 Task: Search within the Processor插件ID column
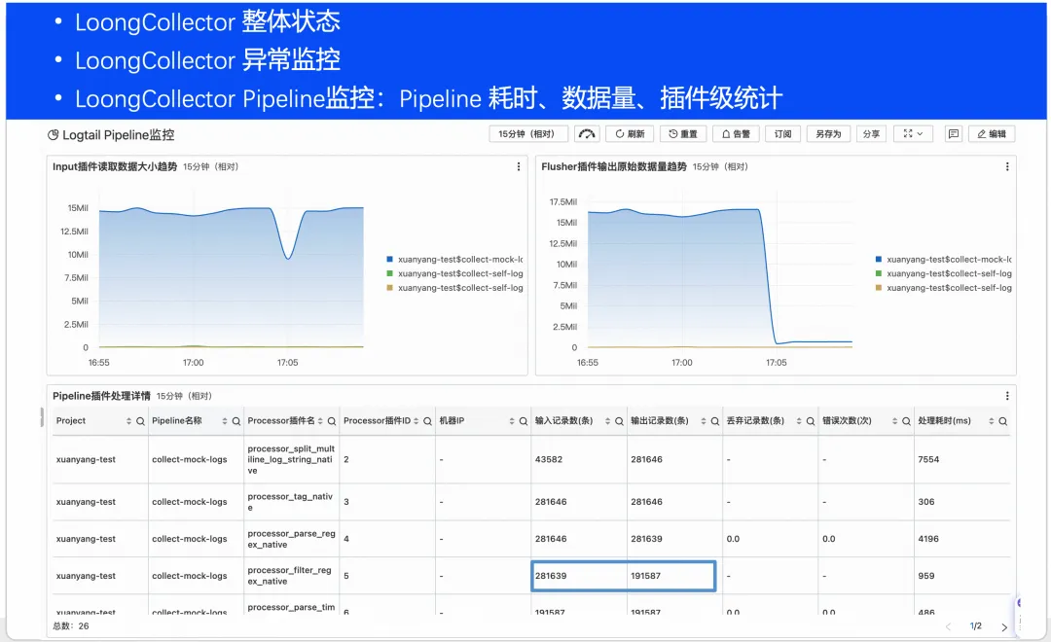point(427,421)
